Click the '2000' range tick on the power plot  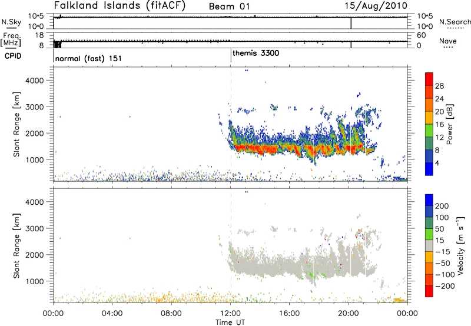(34, 133)
